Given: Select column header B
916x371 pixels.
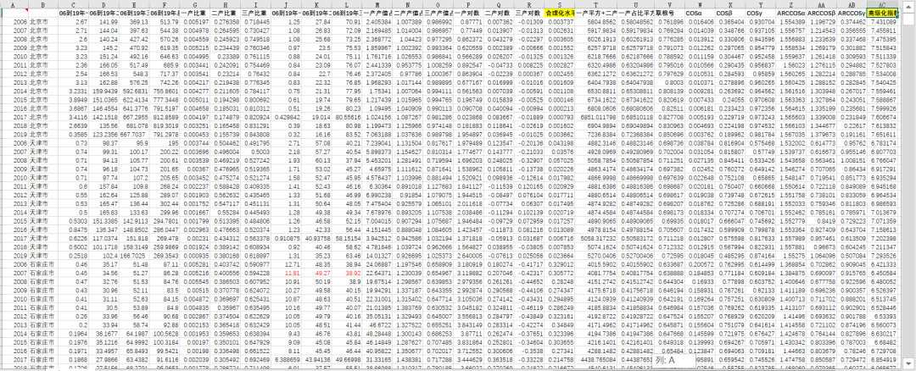Looking at the screenshot, I should coord(43,5).
